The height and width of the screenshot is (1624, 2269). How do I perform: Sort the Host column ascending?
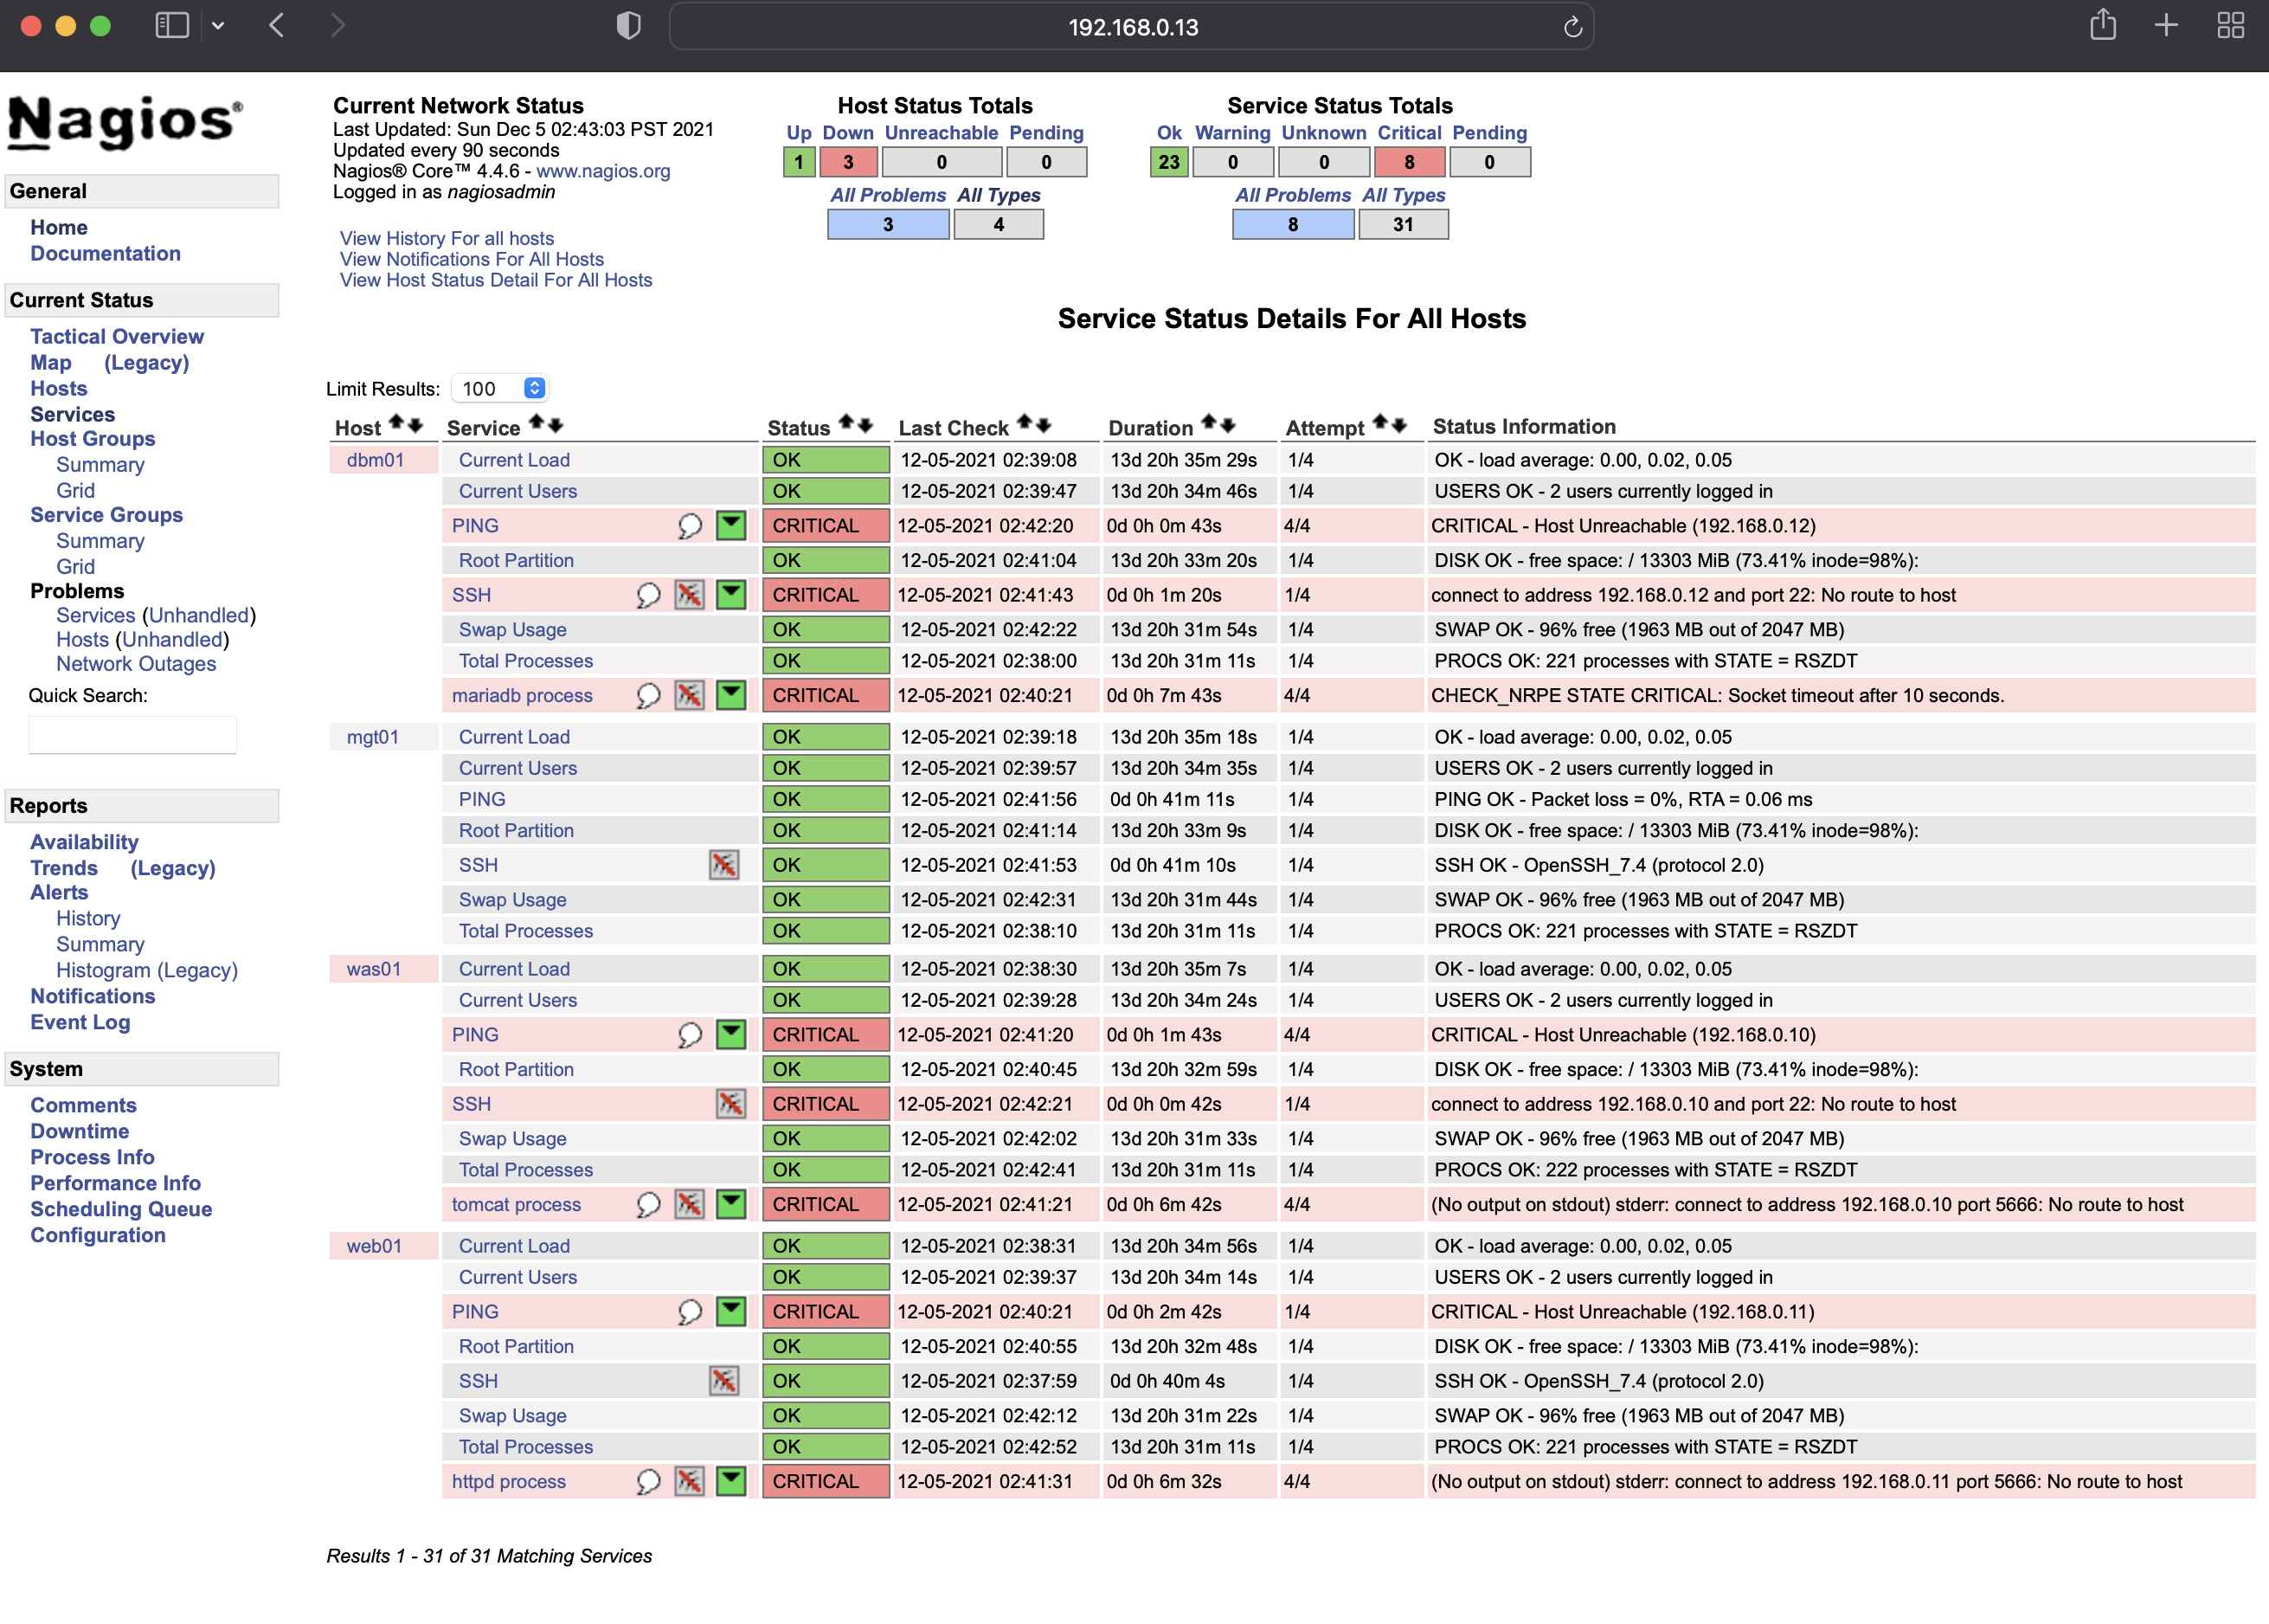[x=398, y=422]
